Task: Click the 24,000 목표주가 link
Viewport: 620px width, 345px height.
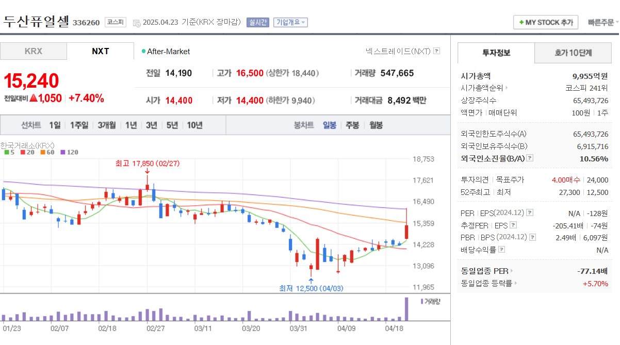Action: 597,180
